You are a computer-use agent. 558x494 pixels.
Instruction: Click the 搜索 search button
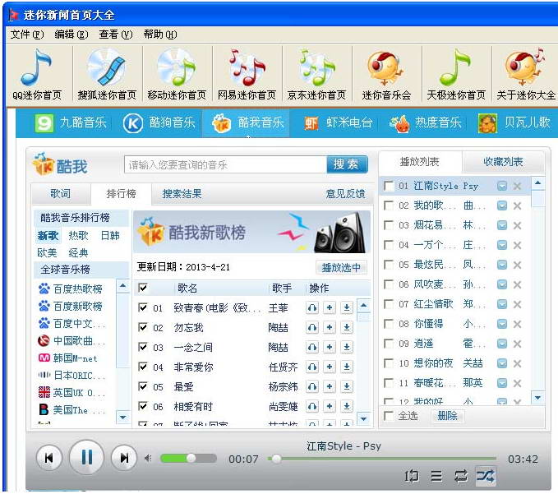(x=347, y=164)
